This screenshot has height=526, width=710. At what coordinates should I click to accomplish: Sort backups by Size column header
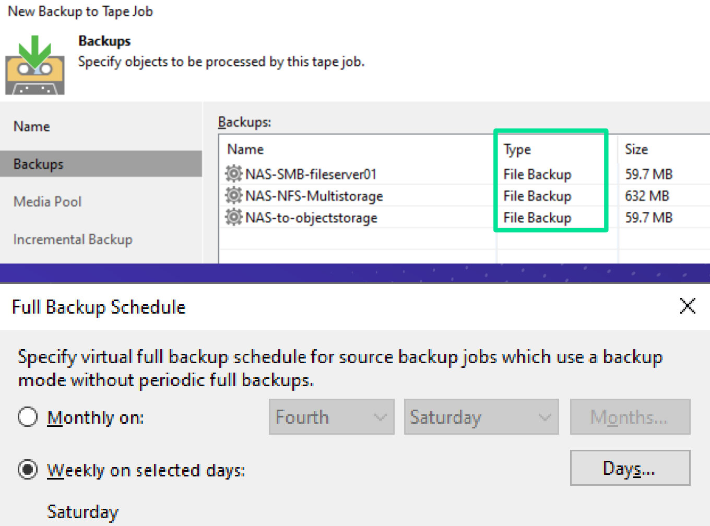point(636,150)
